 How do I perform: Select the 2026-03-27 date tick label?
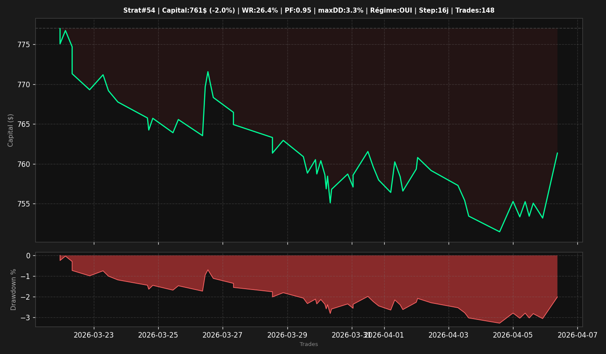(223, 335)
